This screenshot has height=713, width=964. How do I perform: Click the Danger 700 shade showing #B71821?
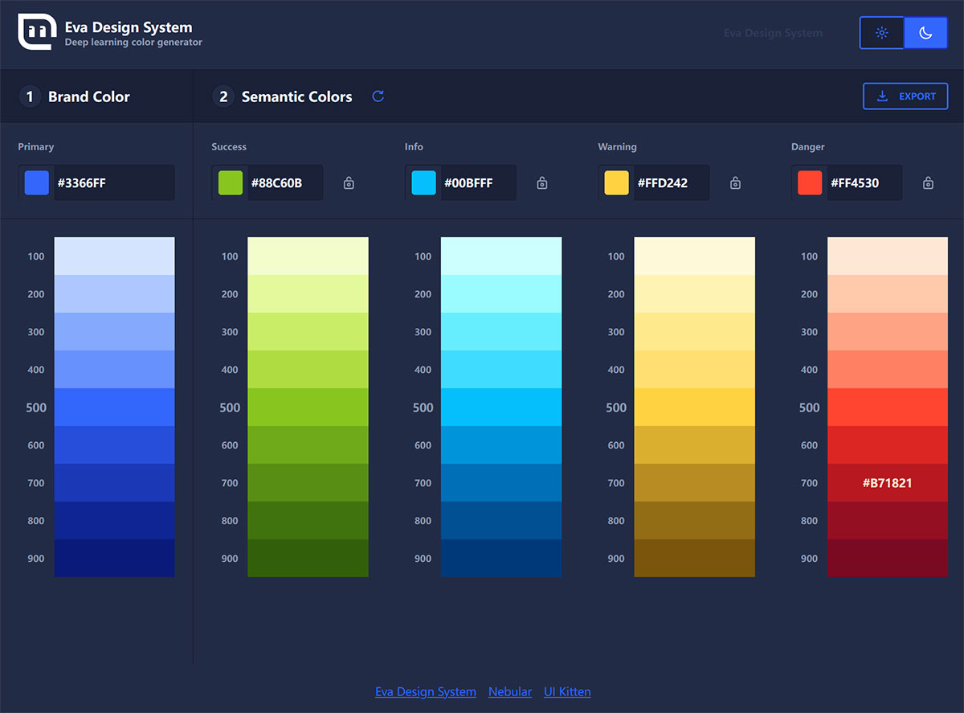click(887, 483)
